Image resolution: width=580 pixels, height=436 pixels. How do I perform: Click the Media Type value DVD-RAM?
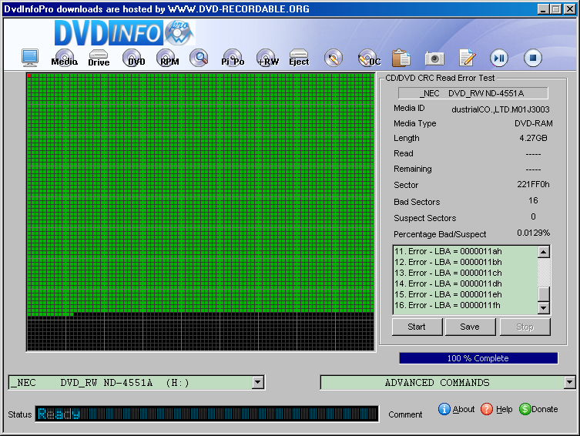(x=533, y=123)
